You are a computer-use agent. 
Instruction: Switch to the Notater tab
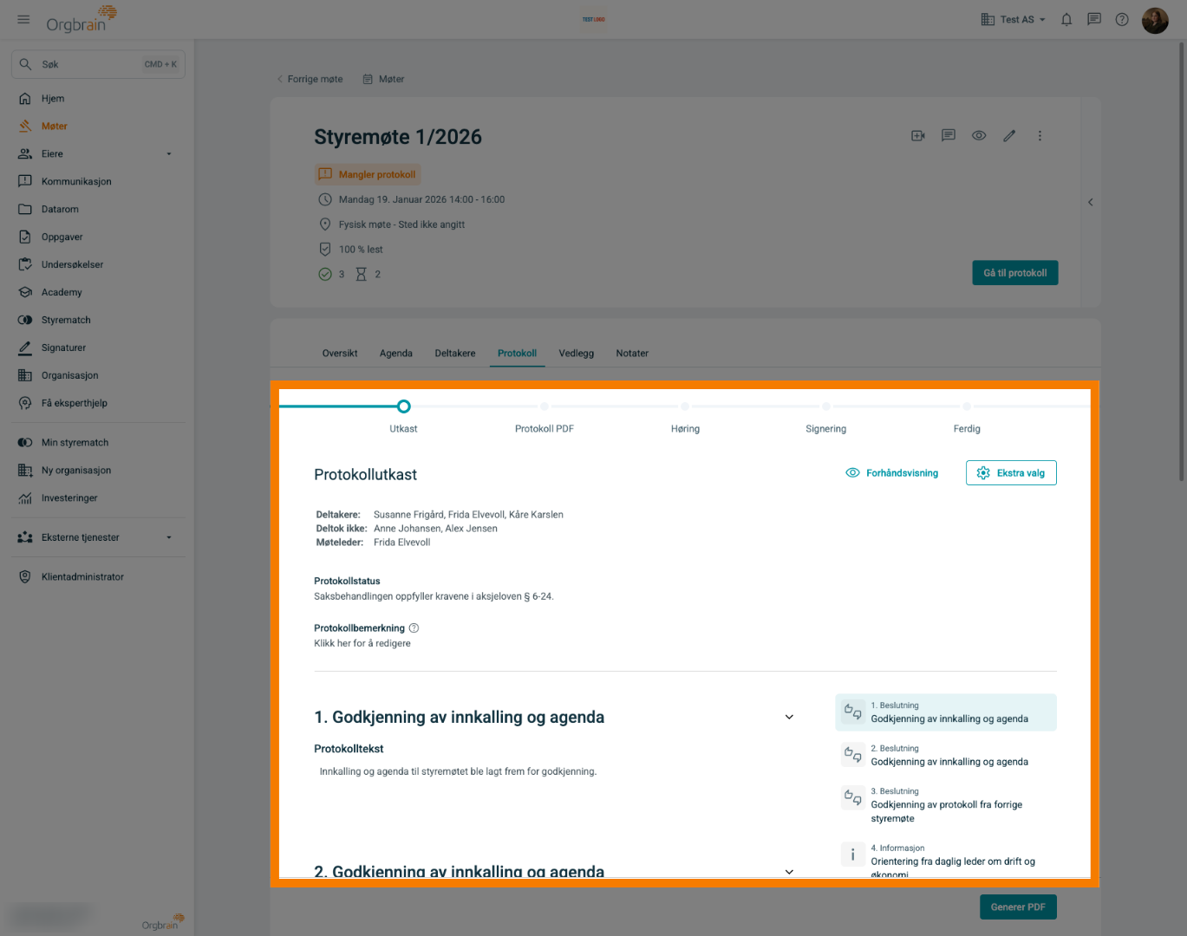coord(632,354)
